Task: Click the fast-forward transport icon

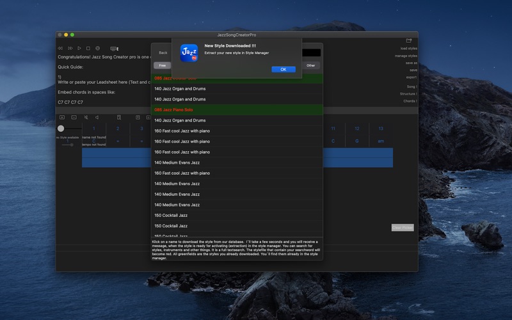Action: (70, 49)
